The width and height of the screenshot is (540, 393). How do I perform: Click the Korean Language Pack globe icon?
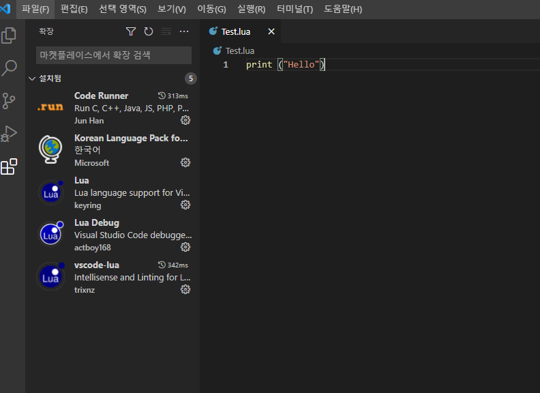50,149
